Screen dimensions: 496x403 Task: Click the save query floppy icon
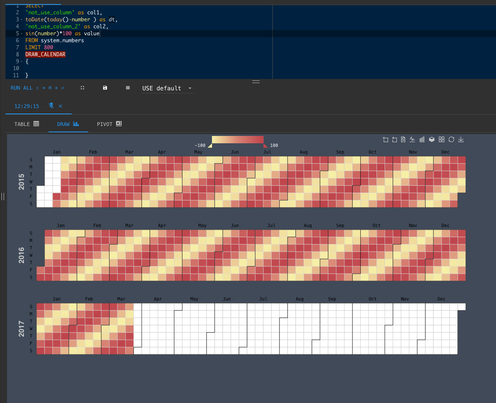tap(105, 88)
